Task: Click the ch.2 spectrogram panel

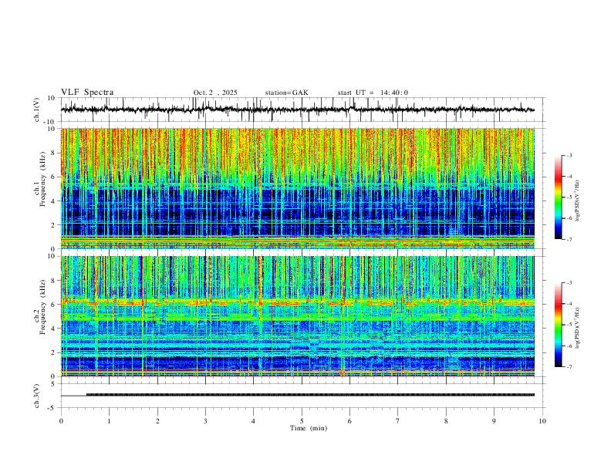Action: tap(297, 316)
